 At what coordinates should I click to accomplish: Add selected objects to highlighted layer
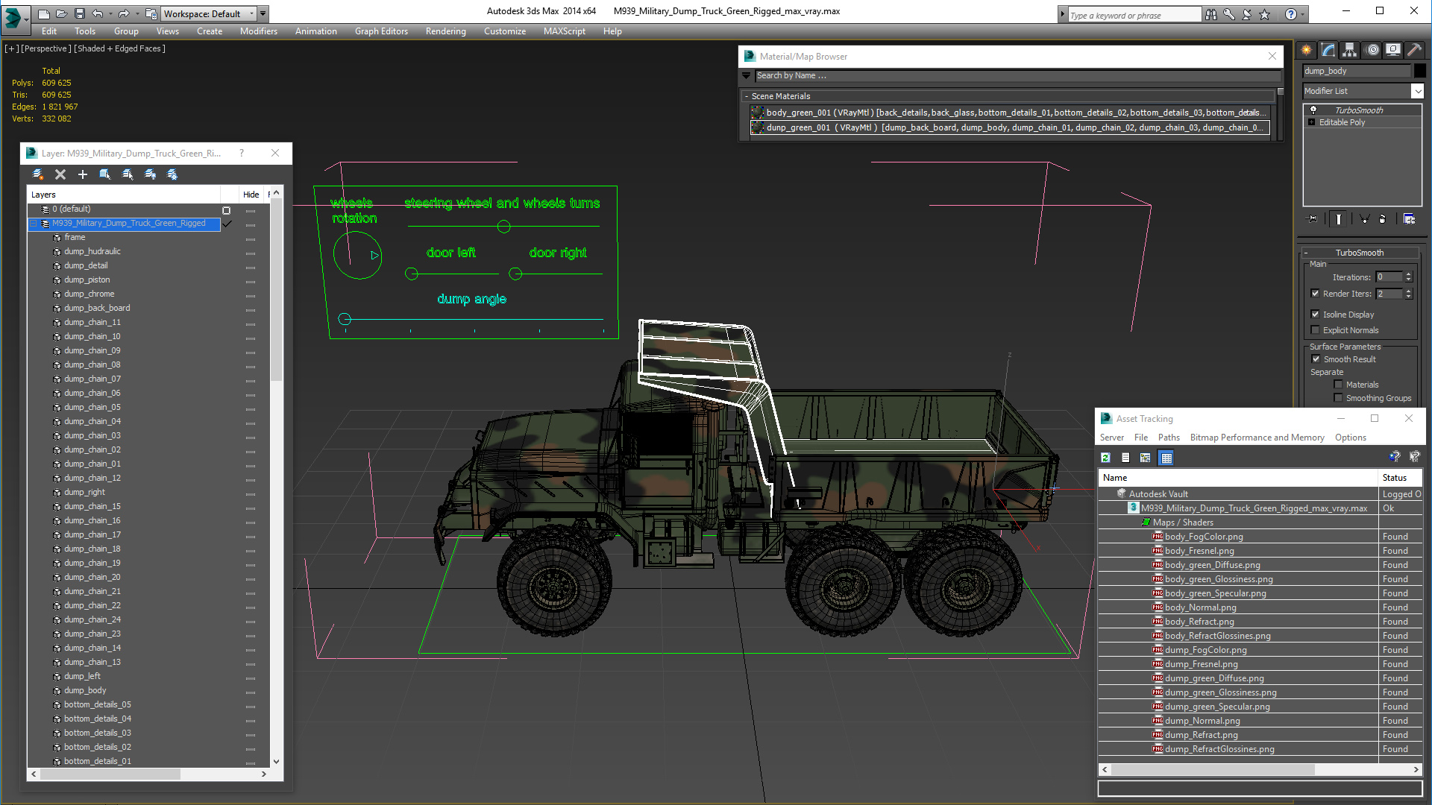[x=83, y=174]
